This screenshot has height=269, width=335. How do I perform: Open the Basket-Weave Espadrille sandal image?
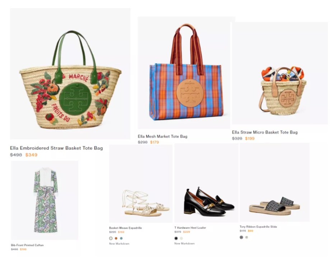[141, 184]
